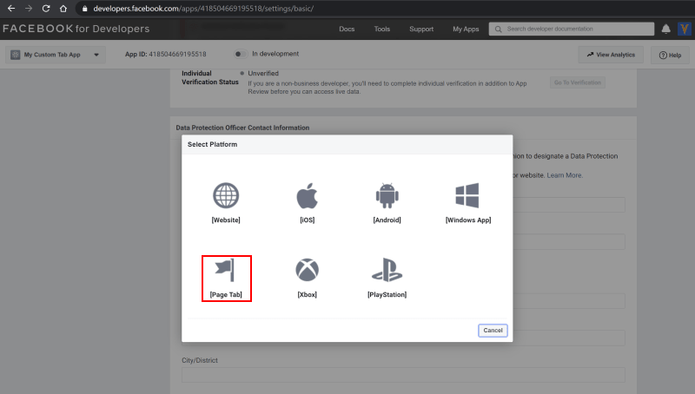Select the Website platform globe icon
The image size is (695, 394).
pyautogui.click(x=226, y=195)
